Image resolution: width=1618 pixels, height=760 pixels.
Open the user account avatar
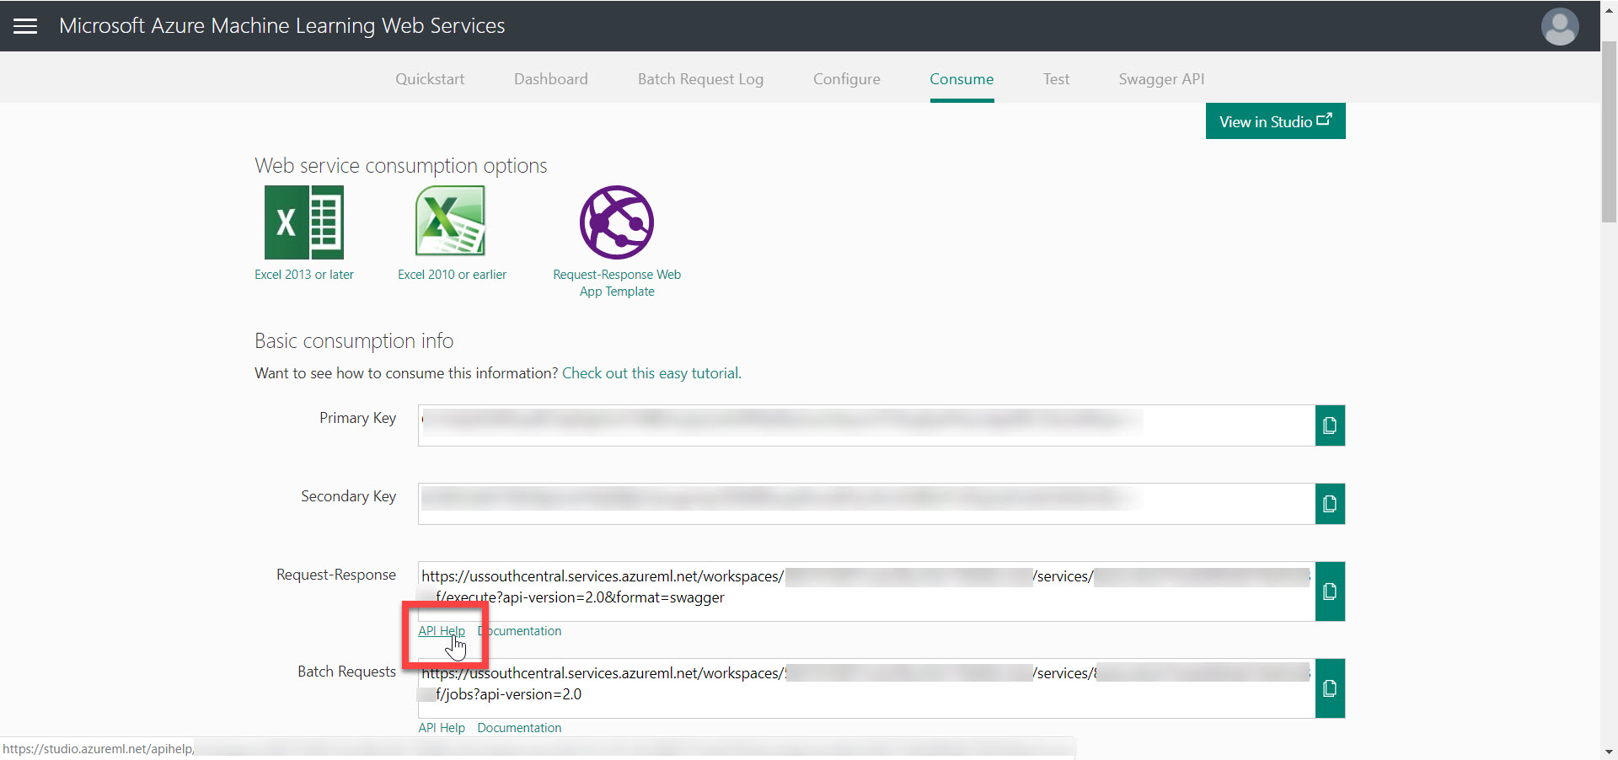click(1560, 26)
